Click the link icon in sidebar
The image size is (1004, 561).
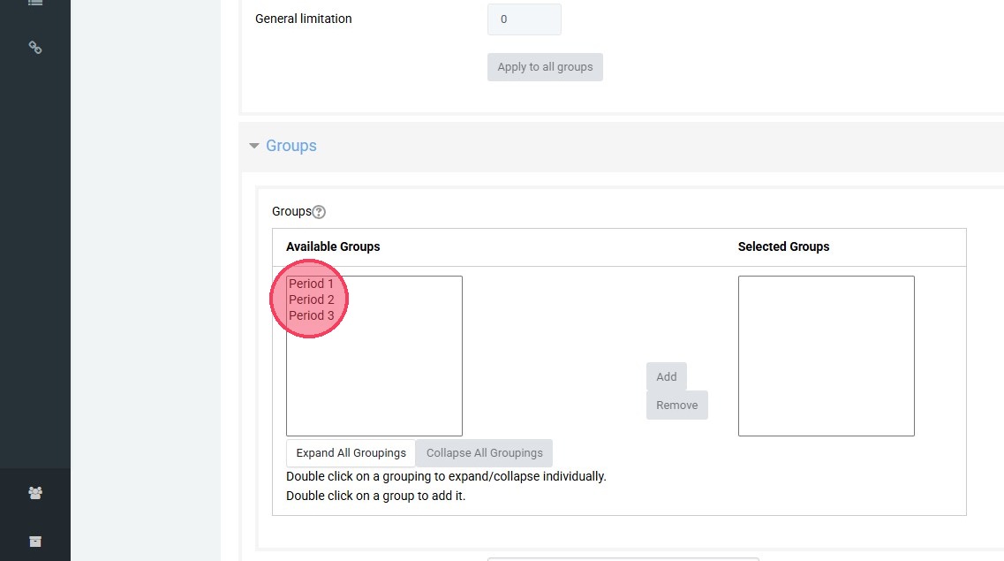pos(35,48)
